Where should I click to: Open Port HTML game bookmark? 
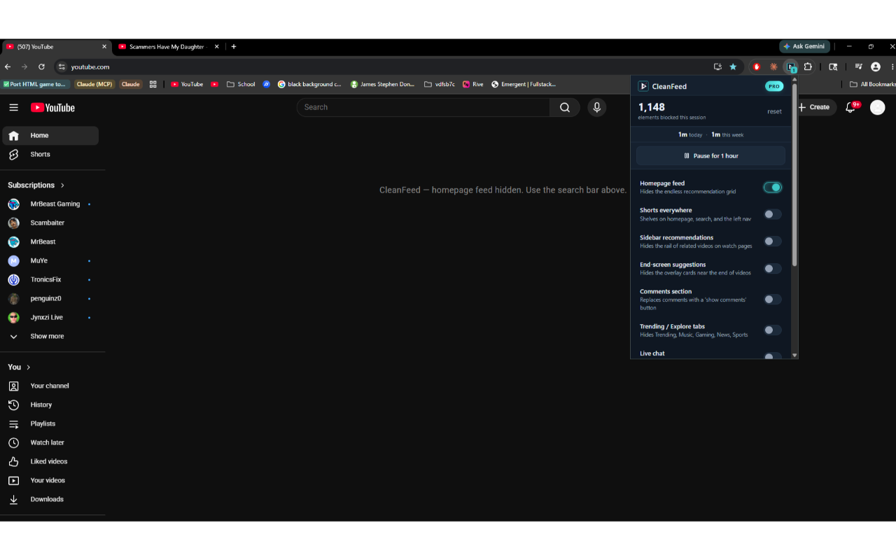35,84
